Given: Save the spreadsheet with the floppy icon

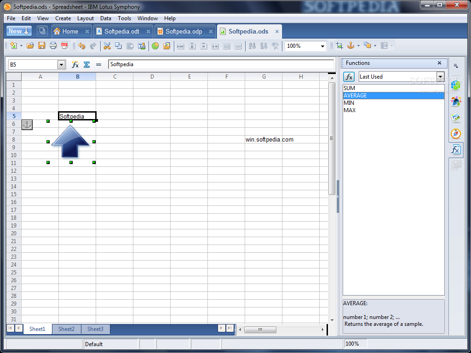Looking at the screenshot, I should [x=41, y=46].
